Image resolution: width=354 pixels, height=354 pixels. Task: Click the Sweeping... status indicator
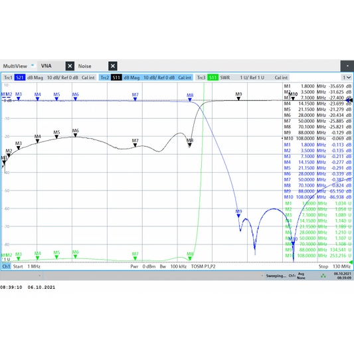pos(276,276)
